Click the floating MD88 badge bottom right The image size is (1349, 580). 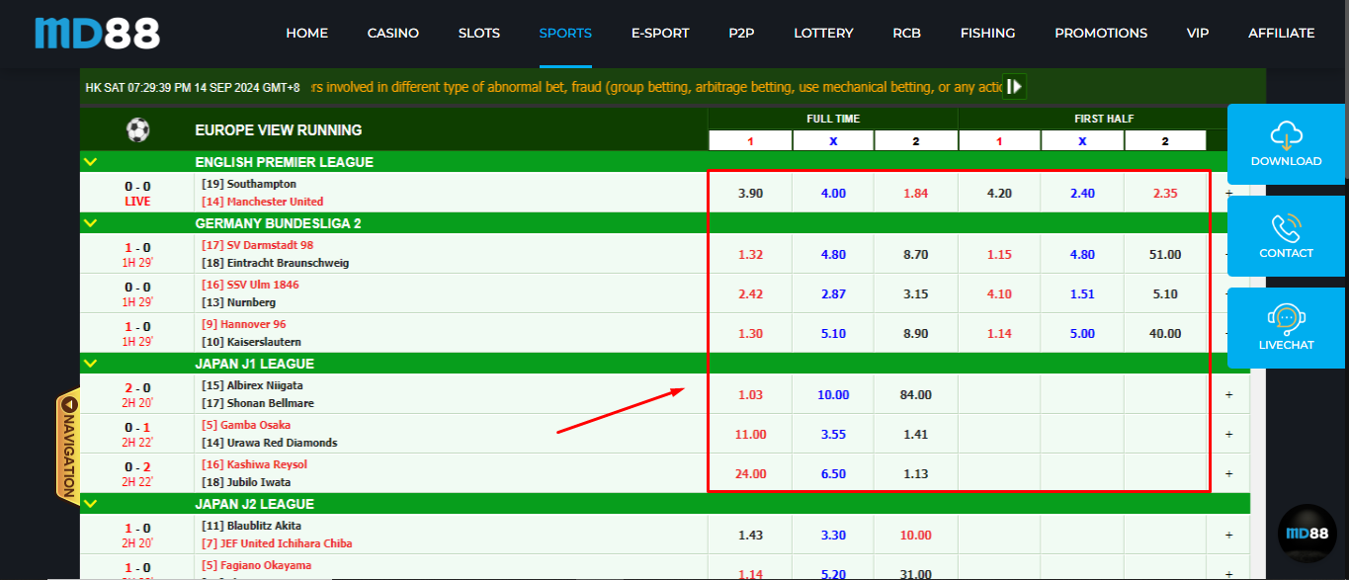tap(1307, 534)
